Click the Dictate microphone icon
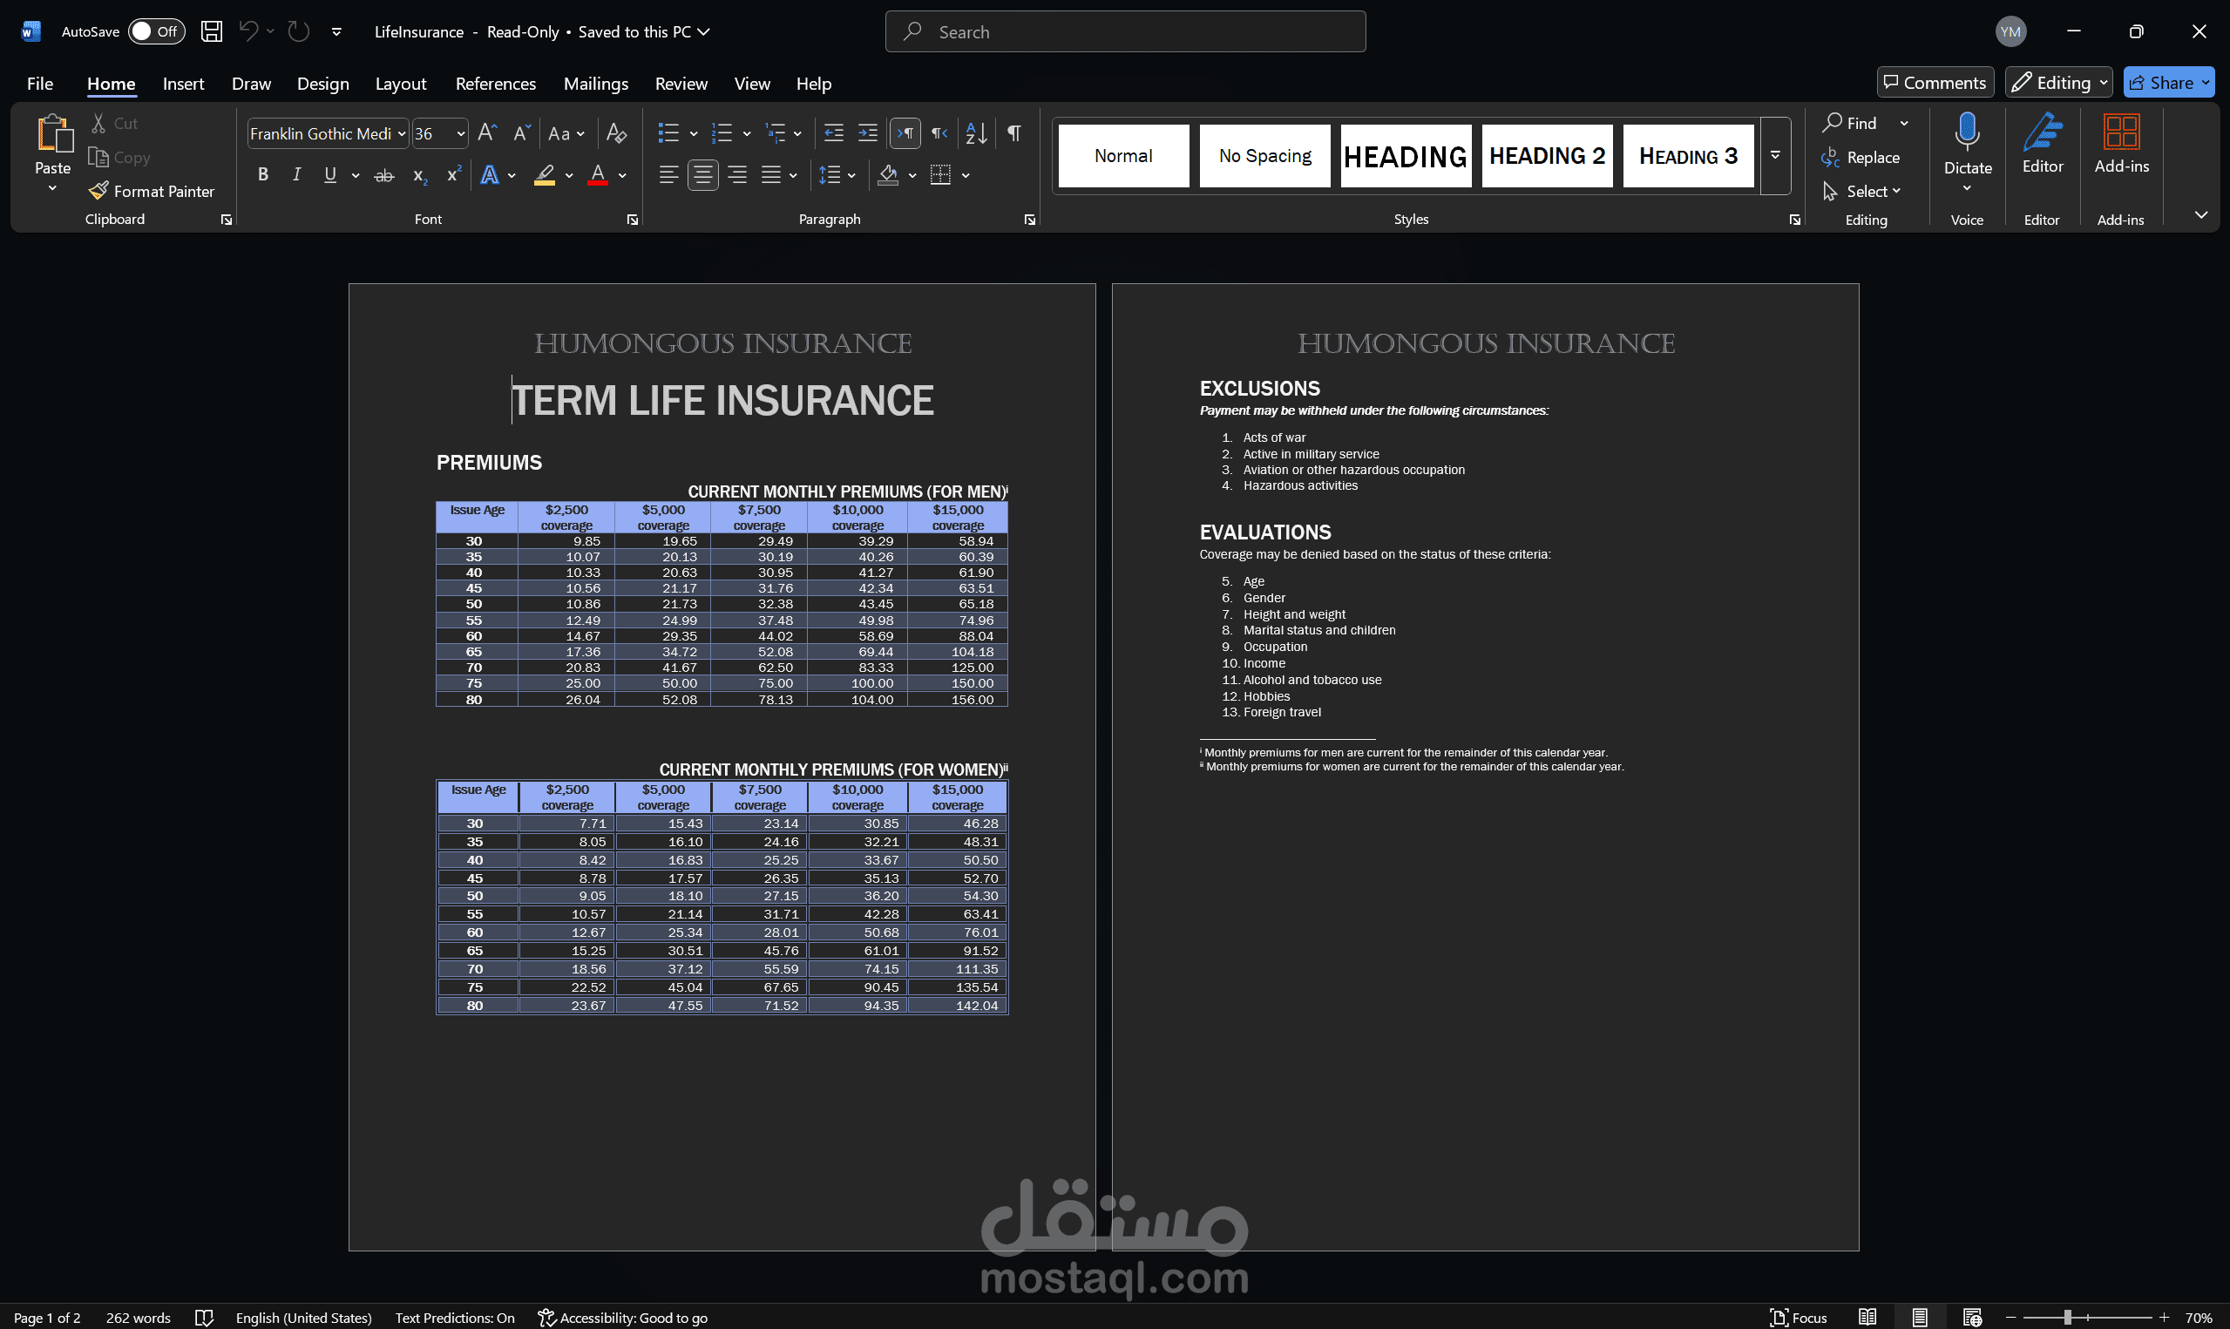 (1967, 132)
